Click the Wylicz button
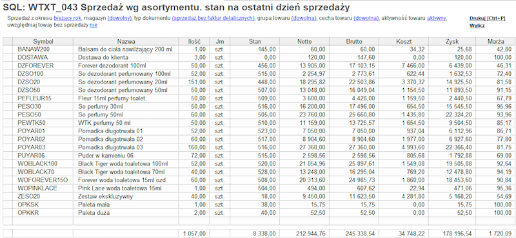516x238 pixels. tap(477, 26)
